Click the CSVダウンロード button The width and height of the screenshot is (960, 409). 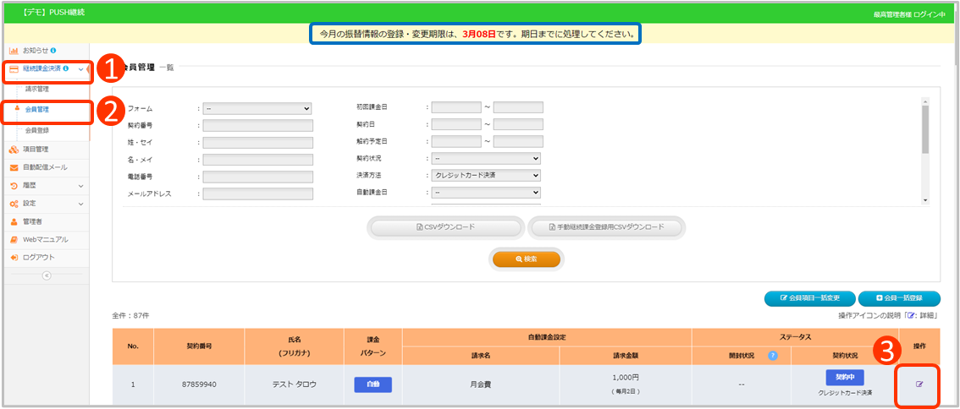coord(445,227)
